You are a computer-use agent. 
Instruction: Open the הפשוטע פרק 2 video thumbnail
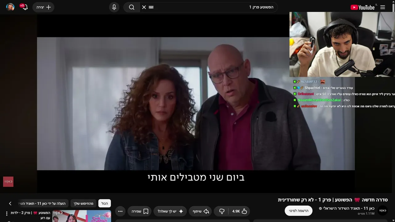click(82, 216)
